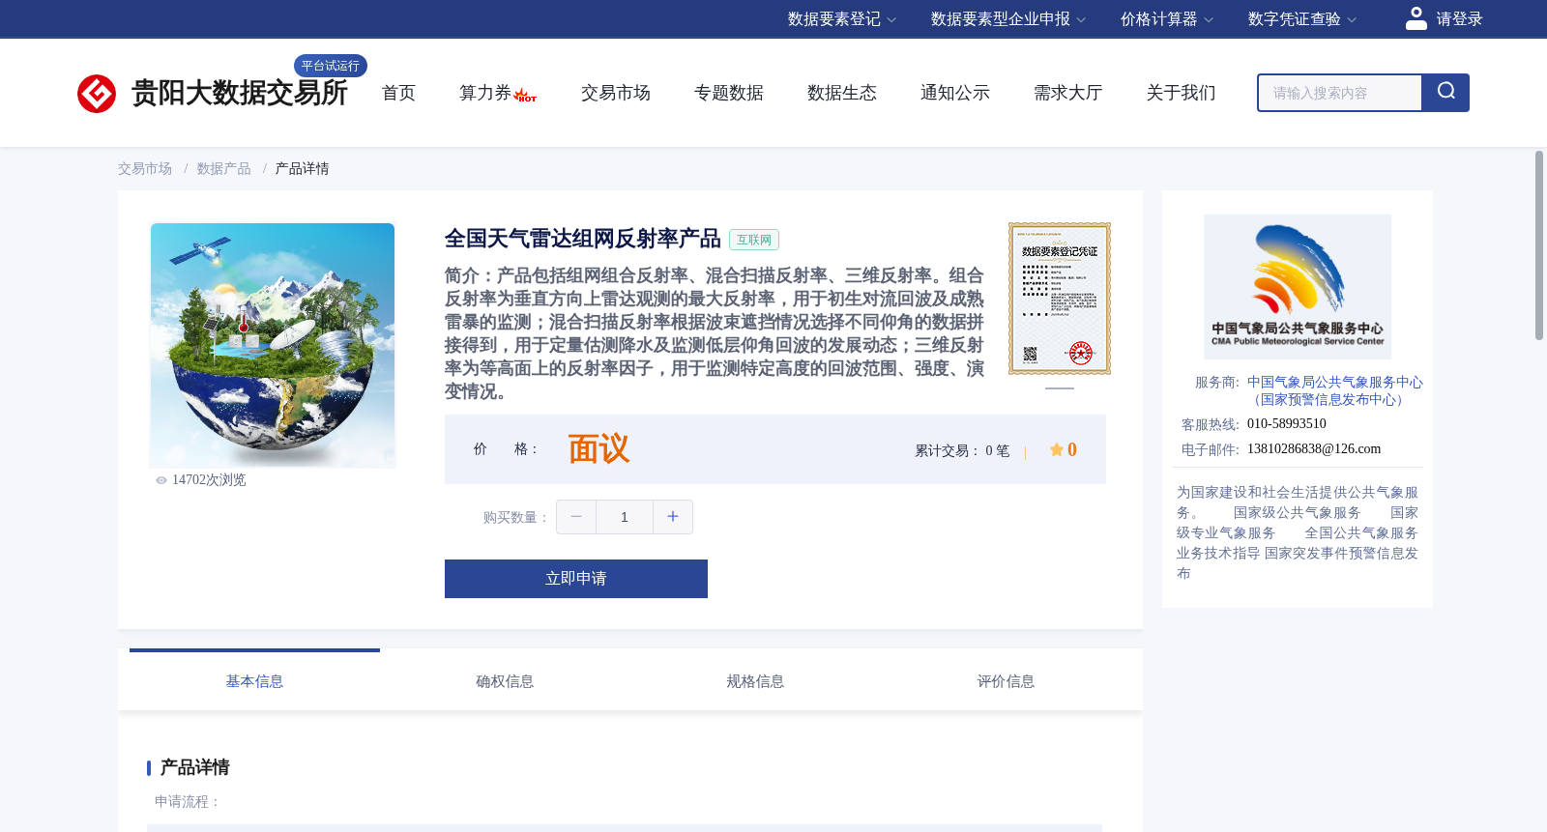This screenshot has height=832, width=1547.
Task: Click the user avatar login icon
Action: pos(1416,18)
